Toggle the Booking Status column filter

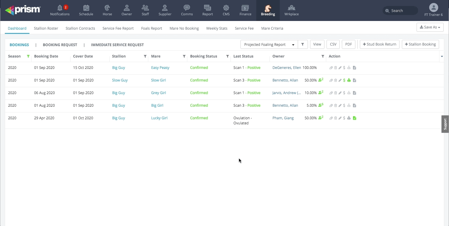(x=228, y=56)
